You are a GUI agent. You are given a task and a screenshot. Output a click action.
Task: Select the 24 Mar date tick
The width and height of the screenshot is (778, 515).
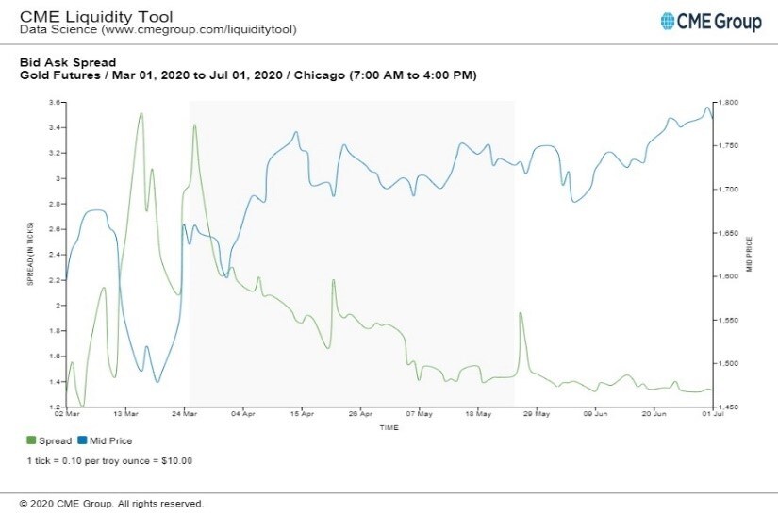point(185,414)
